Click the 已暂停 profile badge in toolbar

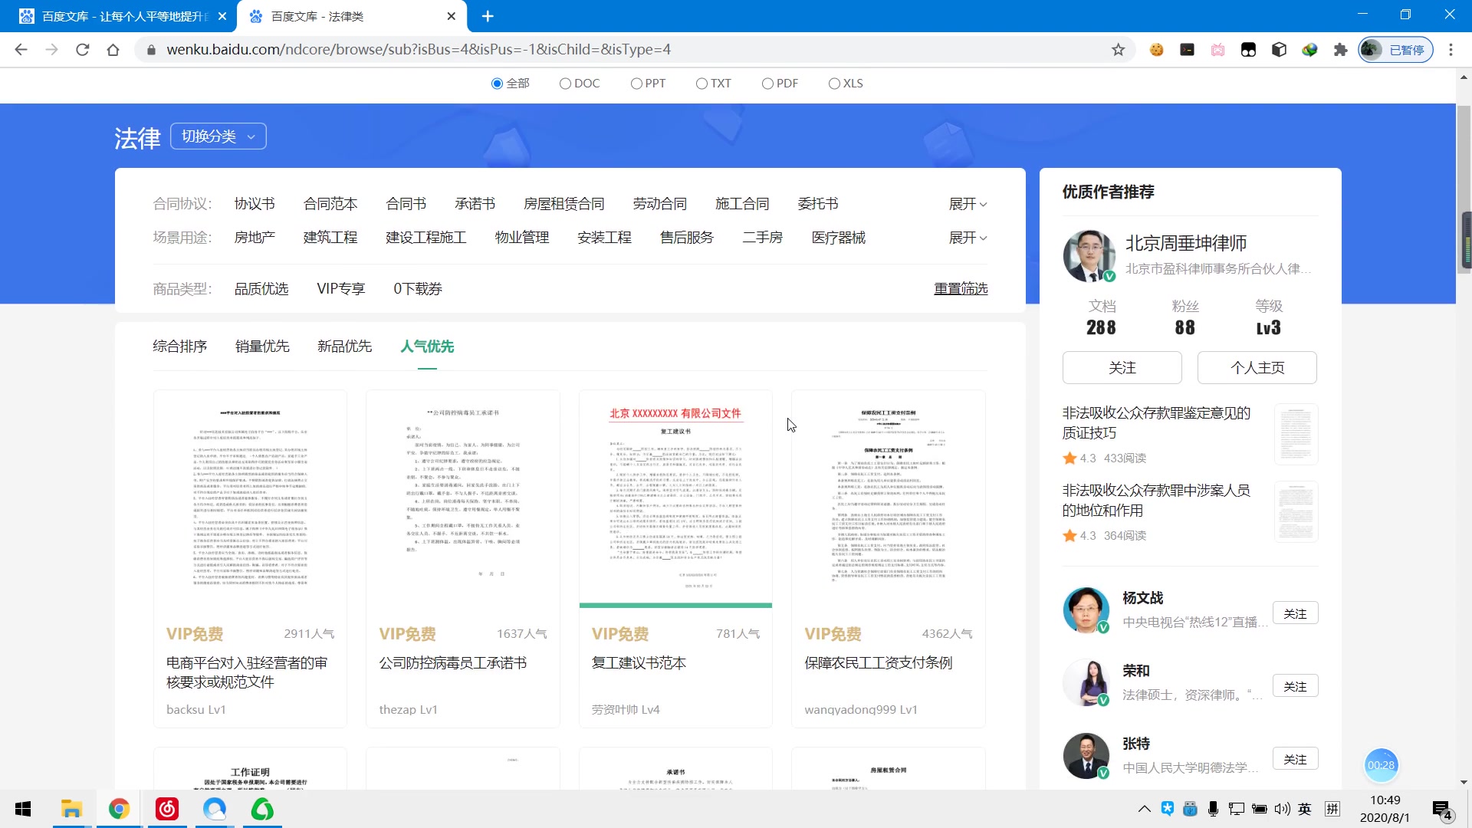coord(1395,49)
